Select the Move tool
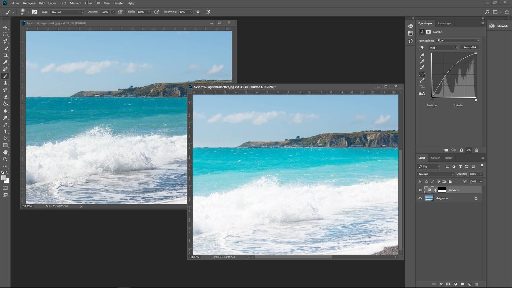This screenshot has height=288, width=512. tap(5, 28)
